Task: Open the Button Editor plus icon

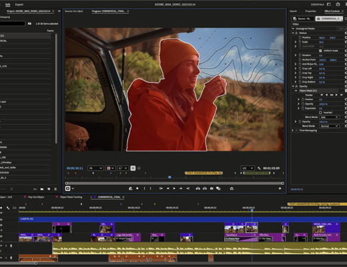Action: [x=280, y=188]
